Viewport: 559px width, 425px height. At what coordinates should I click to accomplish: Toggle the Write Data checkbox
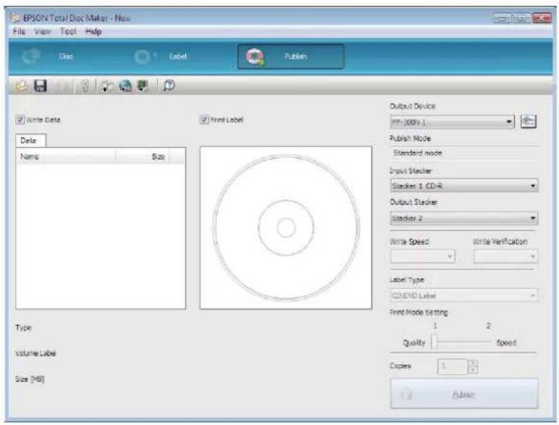(x=20, y=120)
